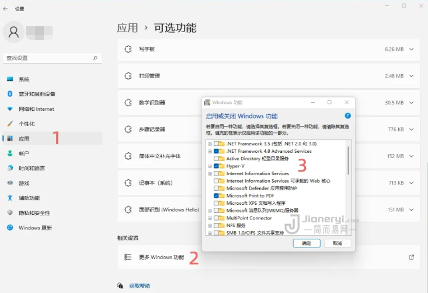This screenshot has width=428, height=293.
Task: Click the 查找设置 search field
Action: [x=52, y=58]
